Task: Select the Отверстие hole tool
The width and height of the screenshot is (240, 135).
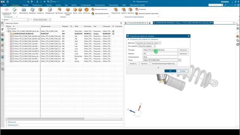Action: (40, 11)
